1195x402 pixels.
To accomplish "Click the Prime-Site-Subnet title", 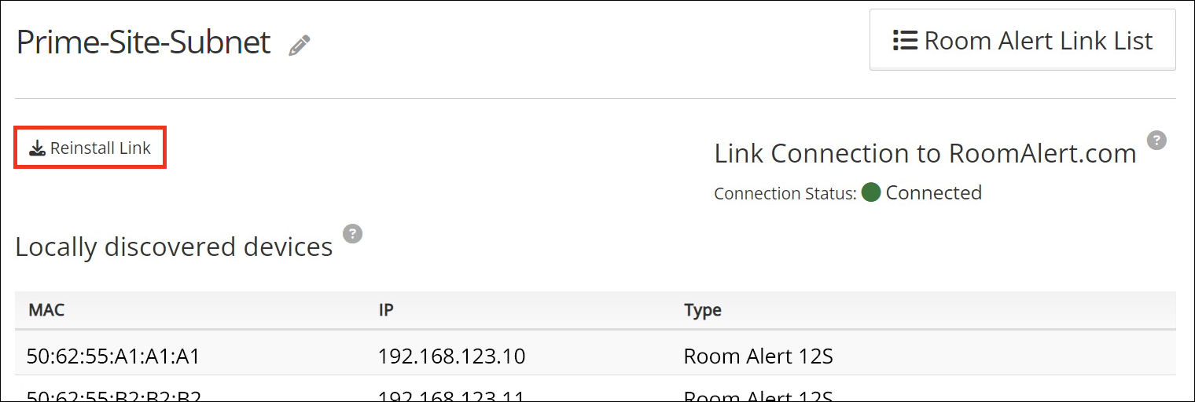I will pyautogui.click(x=144, y=42).
